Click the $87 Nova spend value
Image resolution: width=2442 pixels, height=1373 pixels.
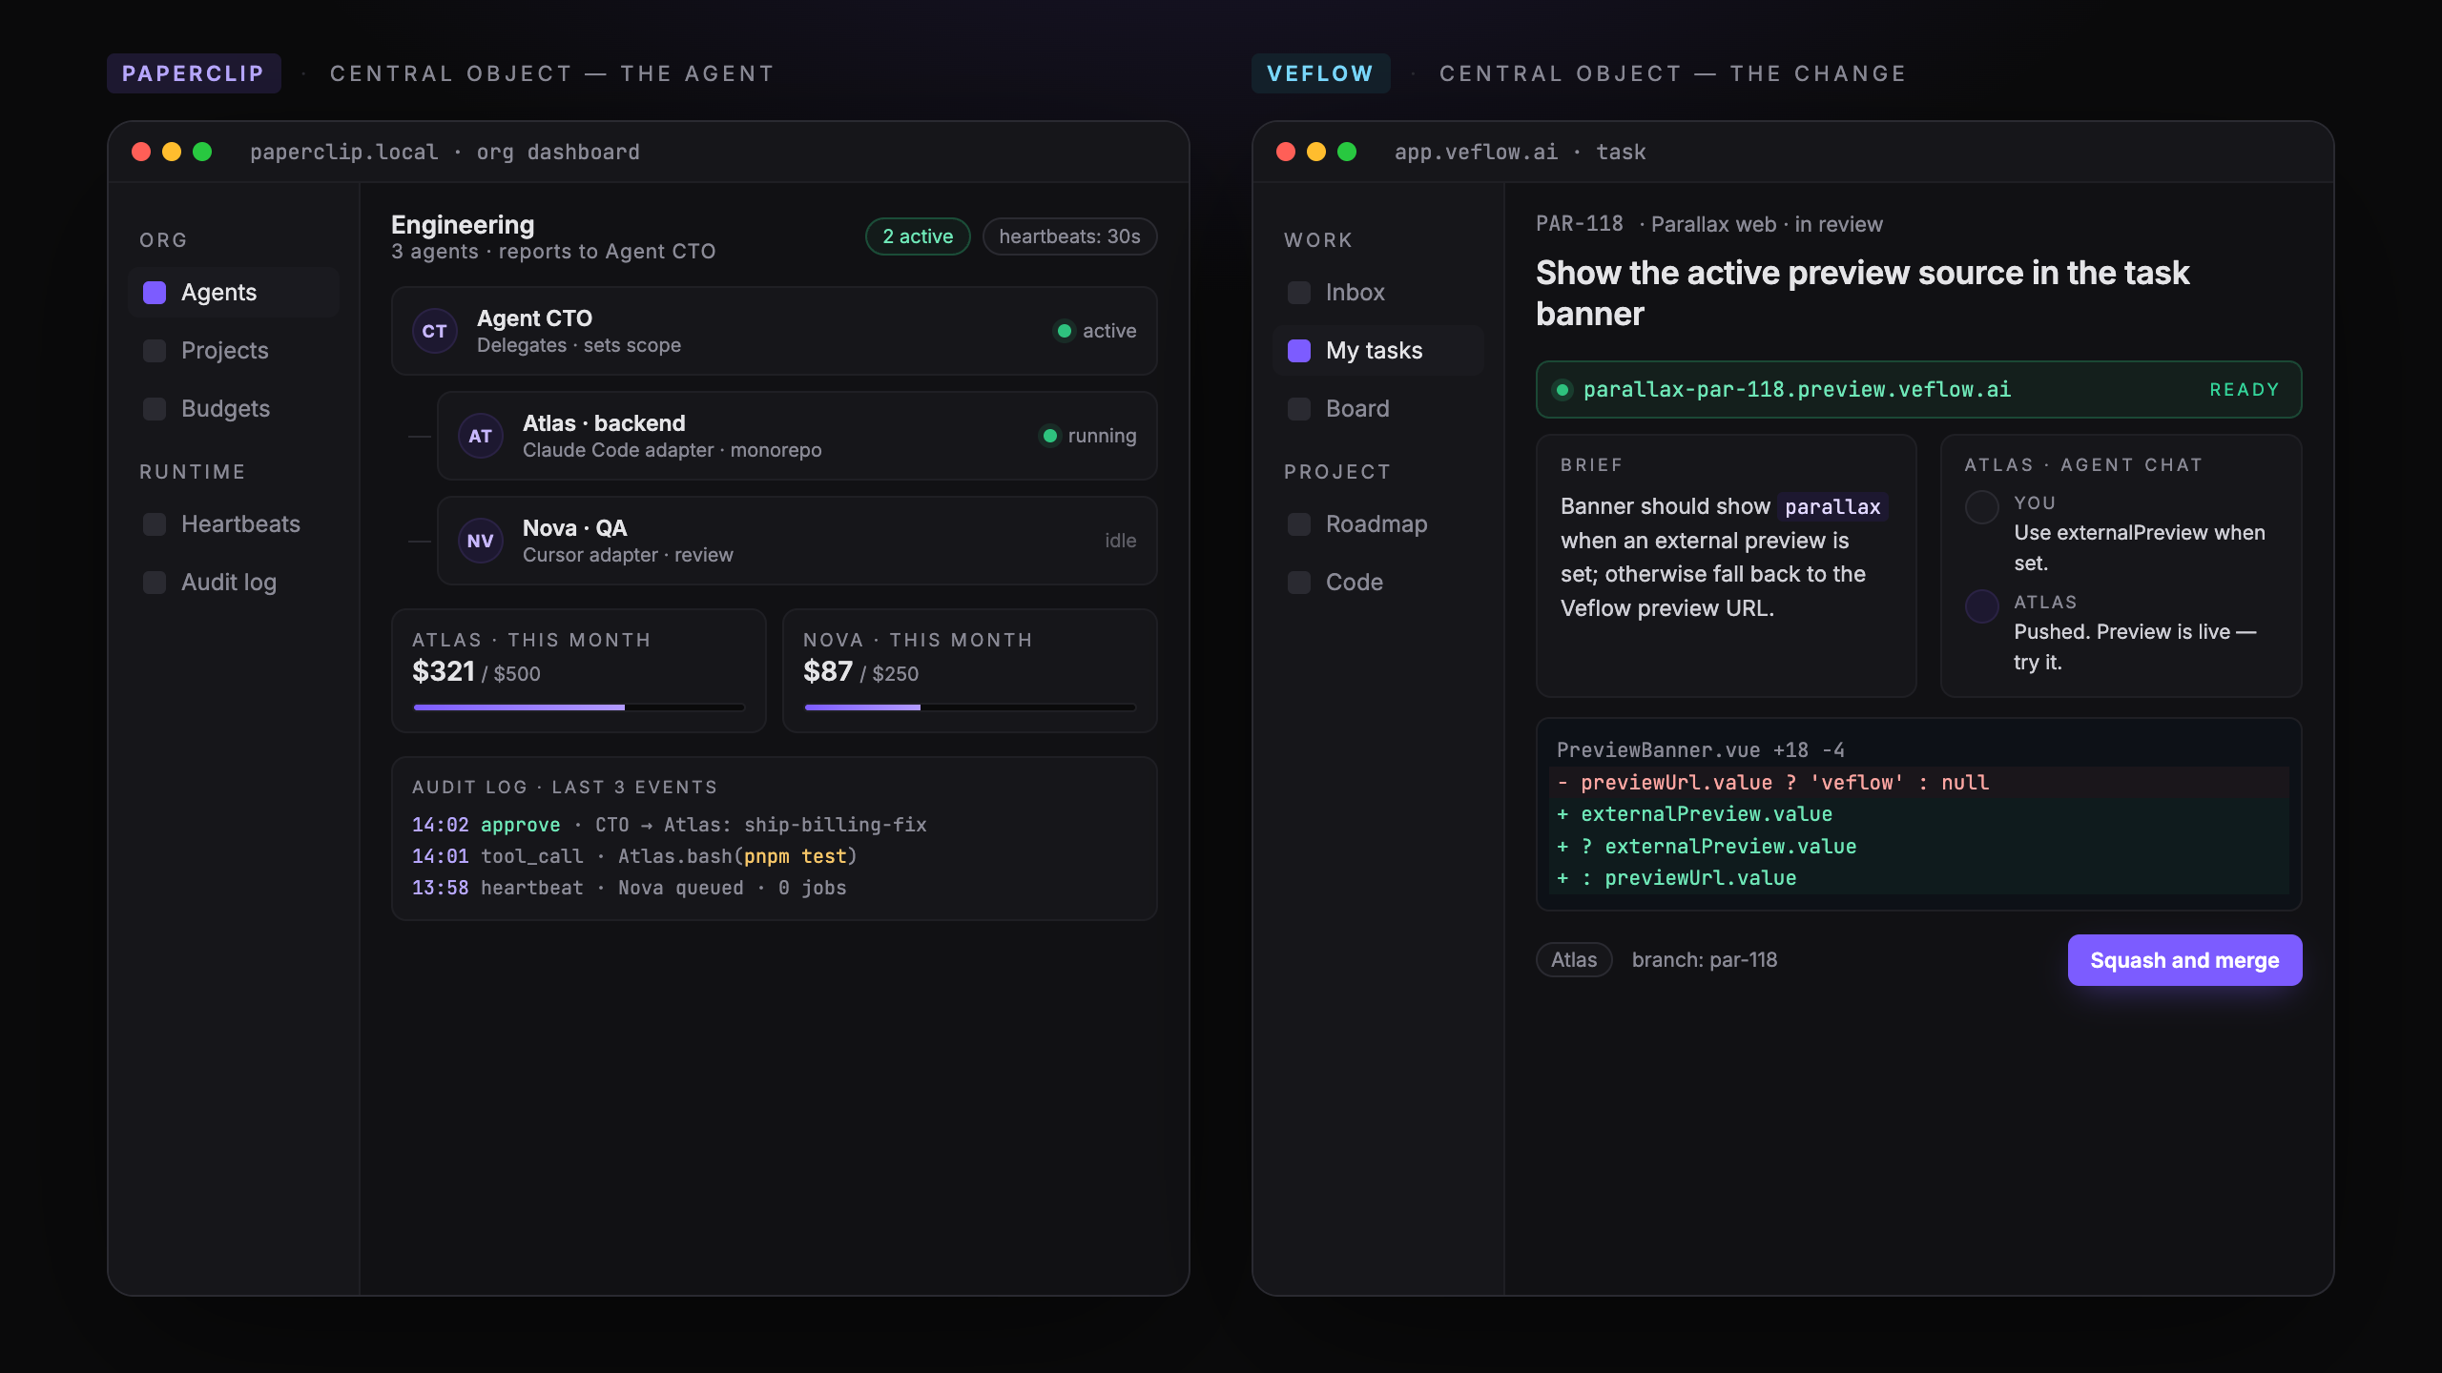(828, 671)
